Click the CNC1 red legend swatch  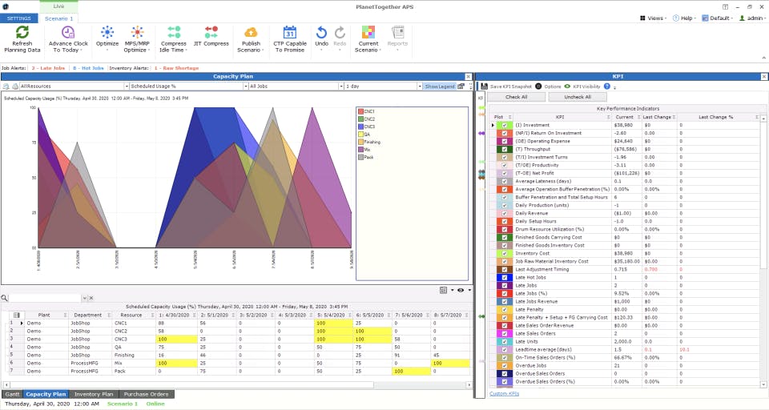click(360, 111)
